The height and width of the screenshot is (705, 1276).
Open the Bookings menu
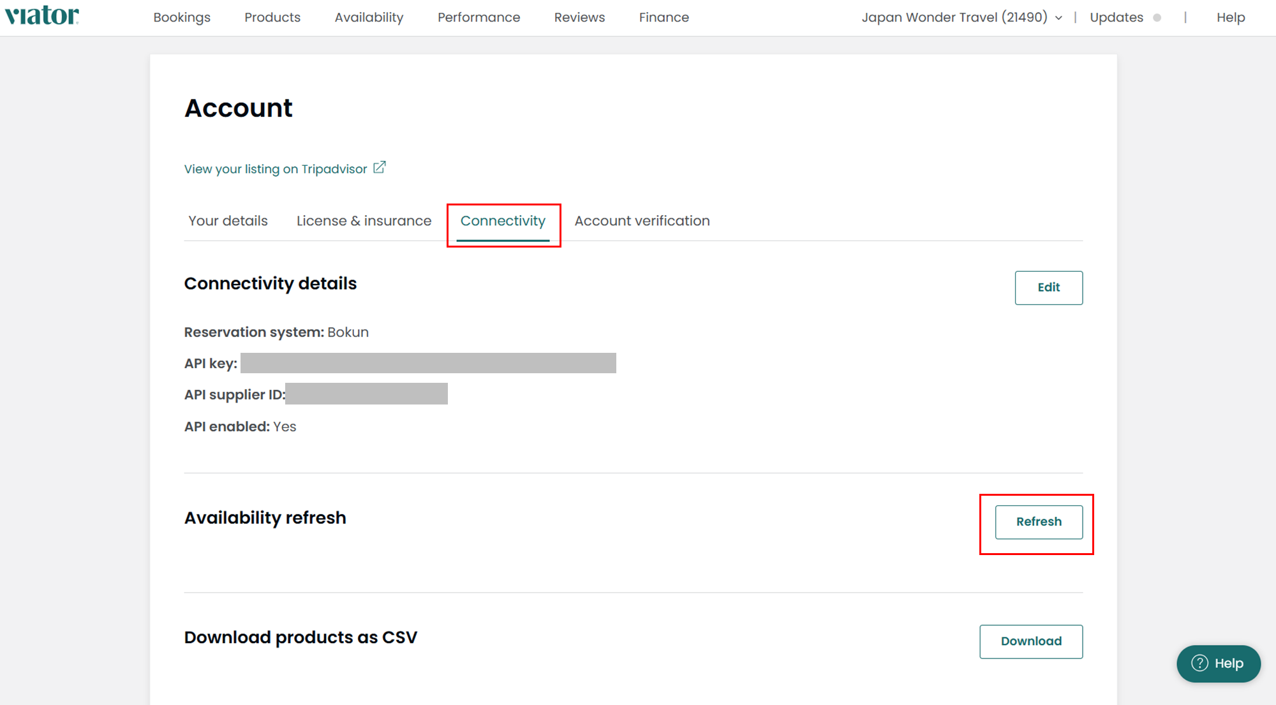(182, 18)
